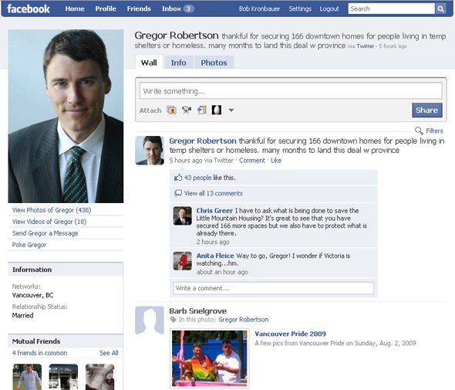Screen dimensions: 455x390
Task: Open the 43 people like this link
Action: pos(198,178)
